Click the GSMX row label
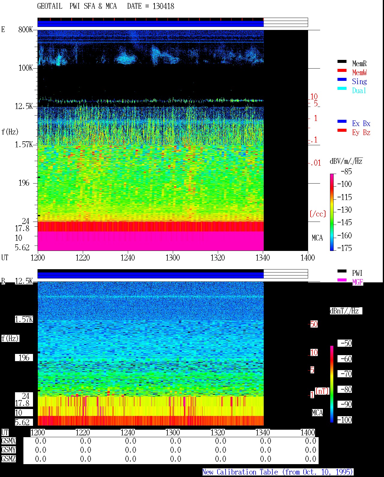This screenshot has width=384, height=477. point(8,441)
